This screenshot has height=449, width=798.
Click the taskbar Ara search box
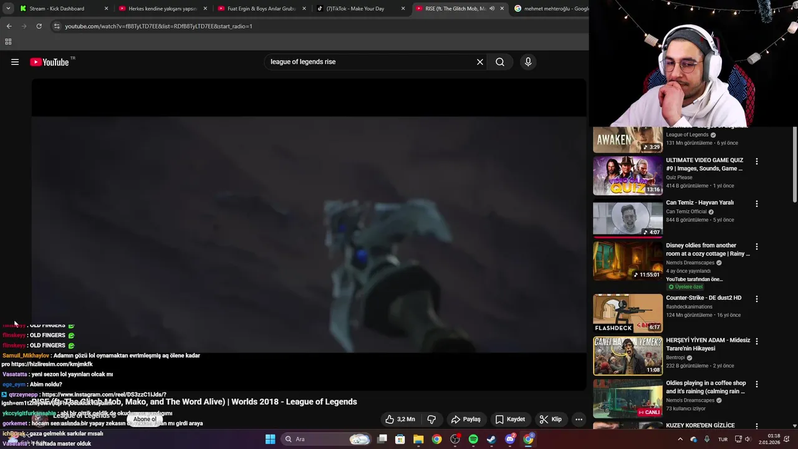tap(327, 439)
